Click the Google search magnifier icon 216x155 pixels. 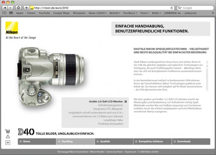point(180,8)
